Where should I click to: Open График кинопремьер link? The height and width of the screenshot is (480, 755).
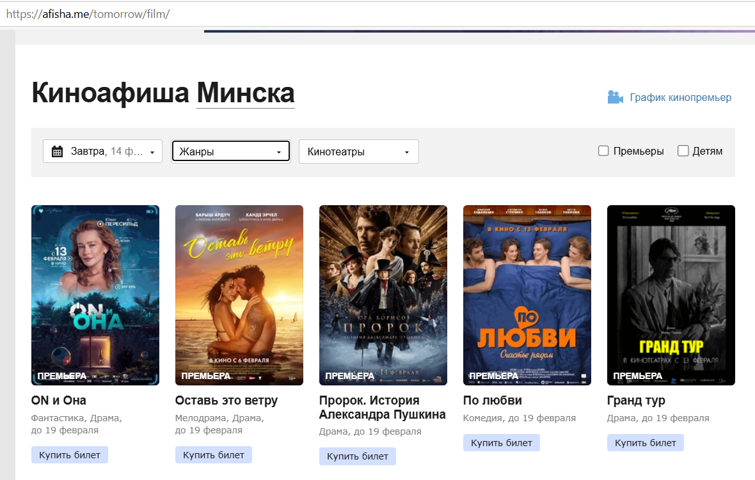680,98
